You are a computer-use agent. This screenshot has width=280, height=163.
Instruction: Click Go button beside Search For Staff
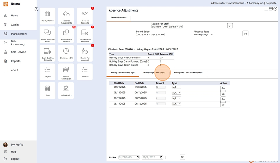click(x=230, y=26)
